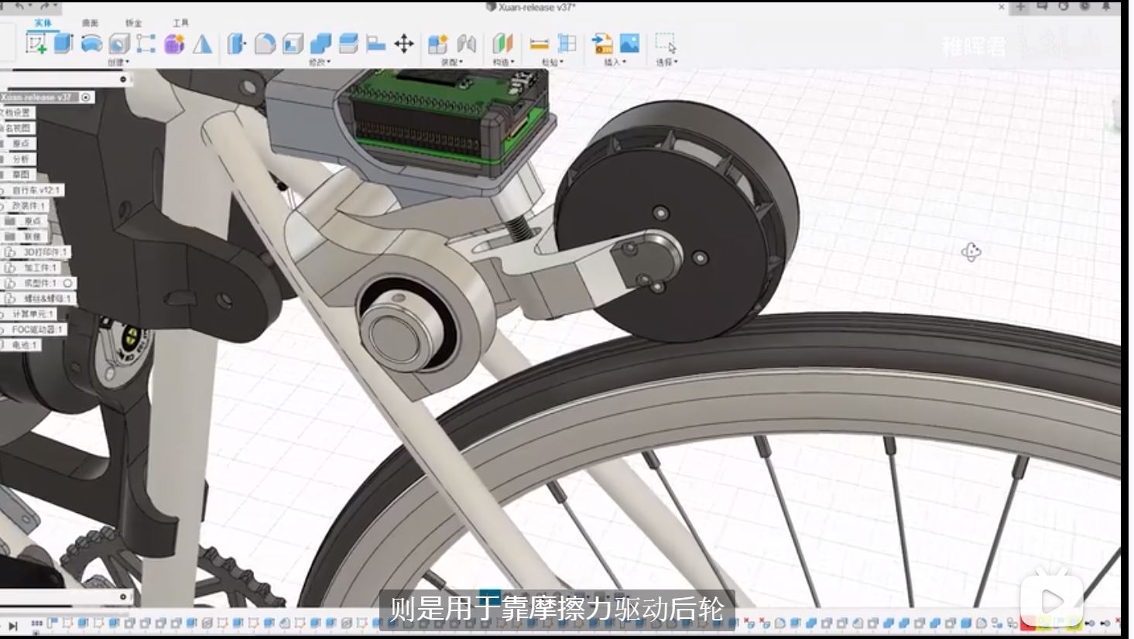The image size is (1134, 639).
Task: Close the Xuan-release v37 document tab
Action: (1002, 7)
